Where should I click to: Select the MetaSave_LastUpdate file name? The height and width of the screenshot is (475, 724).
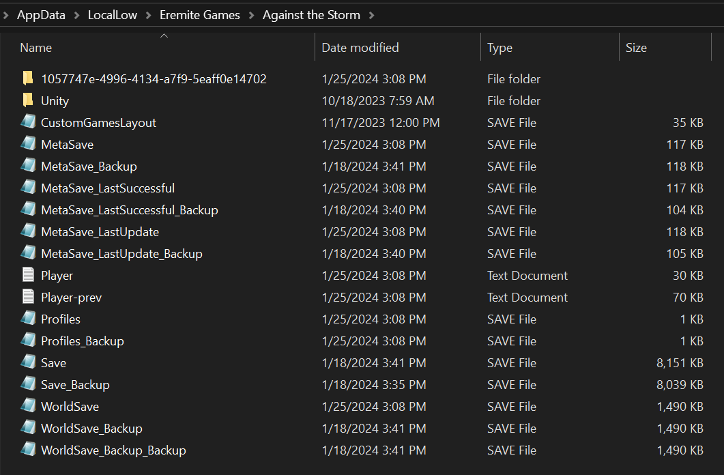[100, 232]
